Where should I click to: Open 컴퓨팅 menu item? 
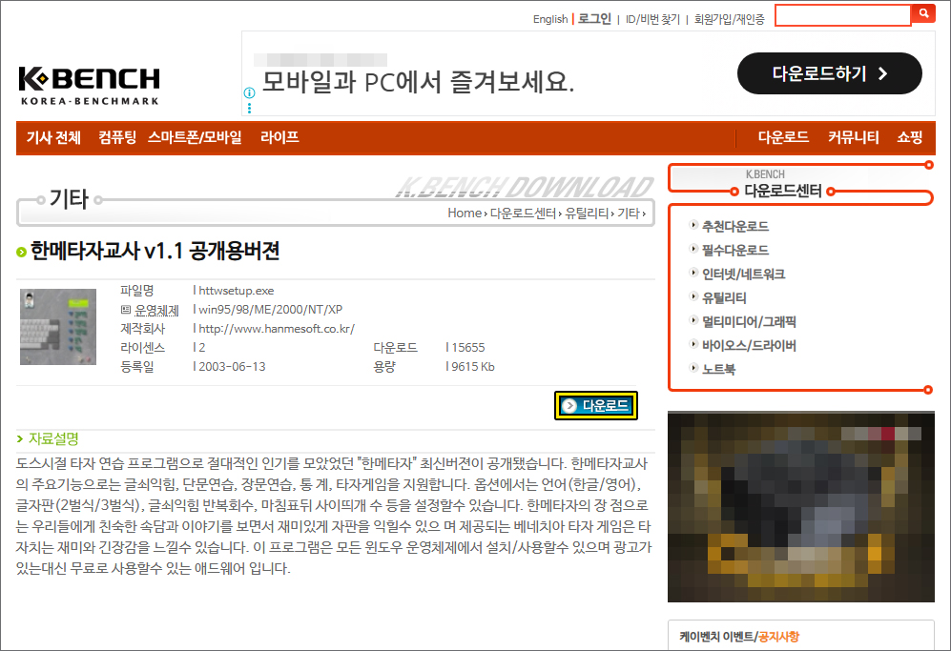[117, 137]
